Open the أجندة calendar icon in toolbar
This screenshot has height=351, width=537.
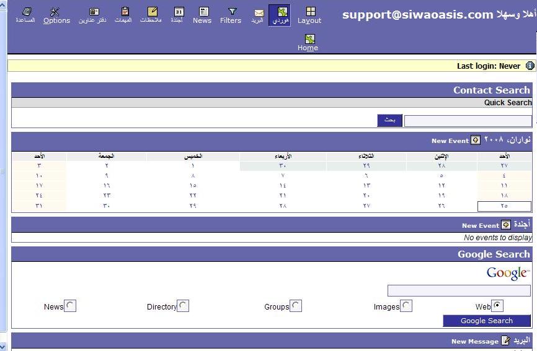(179, 12)
